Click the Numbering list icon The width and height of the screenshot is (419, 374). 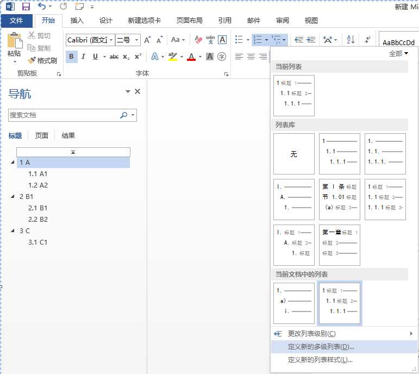[x=258, y=40]
